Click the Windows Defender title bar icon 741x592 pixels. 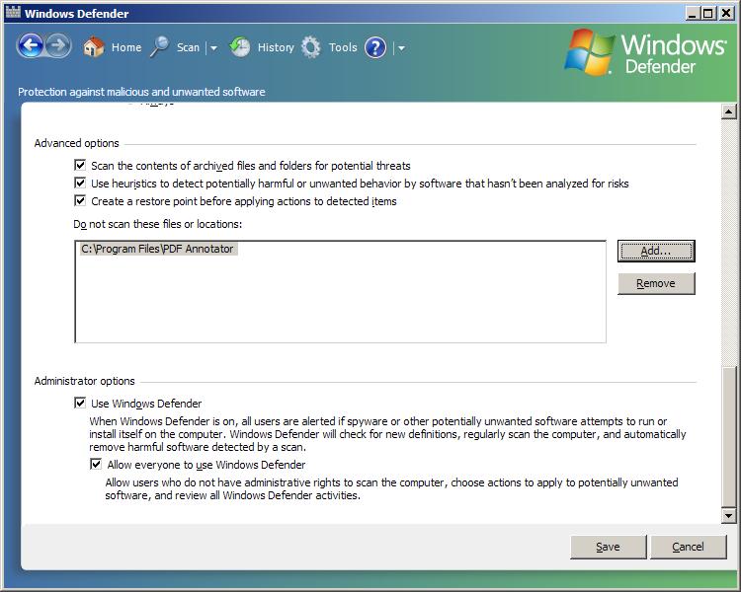tap(13, 12)
